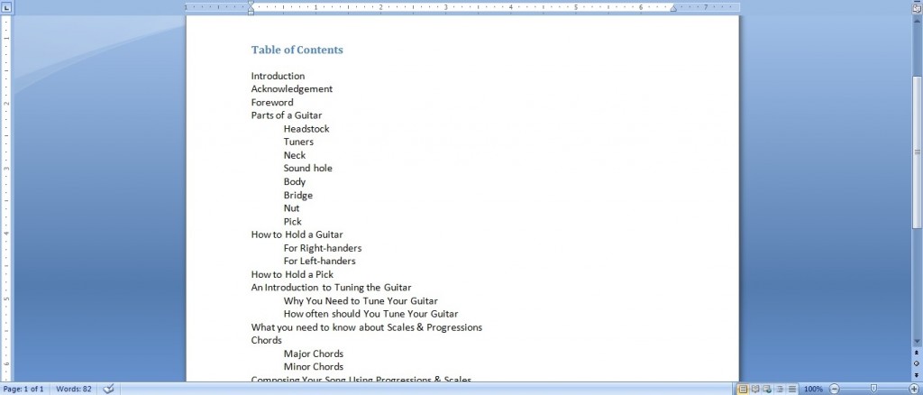Click the Table of Contents heading
This screenshot has height=395, width=923.
(x=297, y=50)
